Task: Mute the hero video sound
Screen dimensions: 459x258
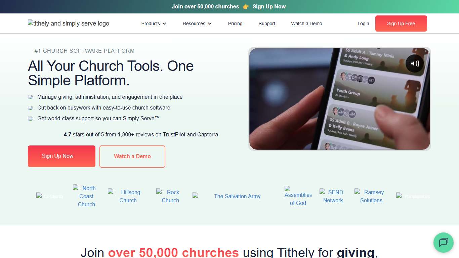Action: [414, 63]
